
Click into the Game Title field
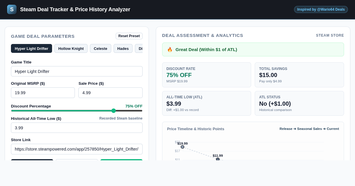(x=77, y=71)
